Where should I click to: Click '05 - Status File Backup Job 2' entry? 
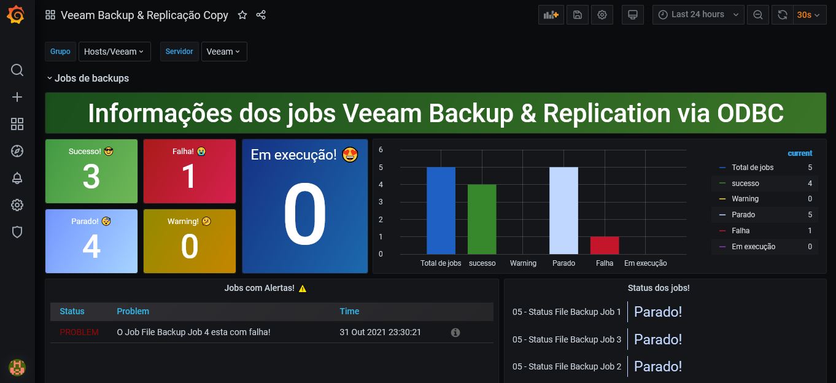click(567, 366)
